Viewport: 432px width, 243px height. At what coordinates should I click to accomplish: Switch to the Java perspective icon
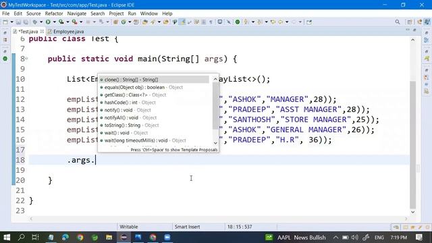(x=427, y=22)
